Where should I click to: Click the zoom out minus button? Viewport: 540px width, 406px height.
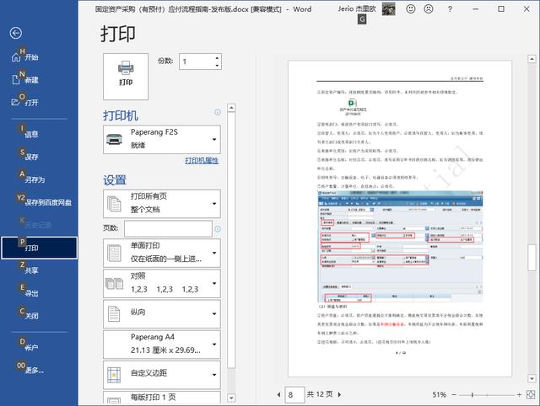(x=454, y=395)
